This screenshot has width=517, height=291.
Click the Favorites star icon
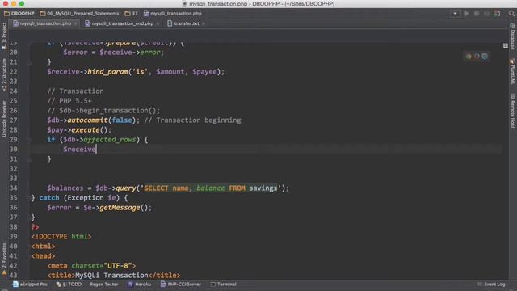pyautogui.click(x=4, y=273)
